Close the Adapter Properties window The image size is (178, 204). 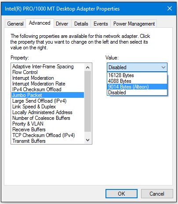(x=170, y=8)
